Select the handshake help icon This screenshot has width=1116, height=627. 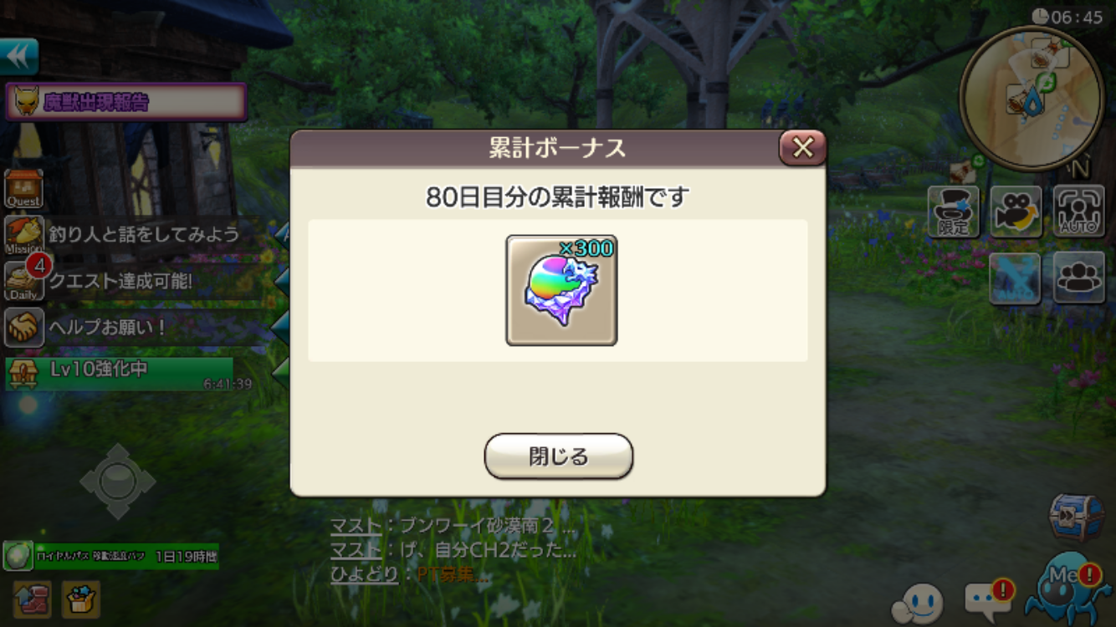coord(23,328)
